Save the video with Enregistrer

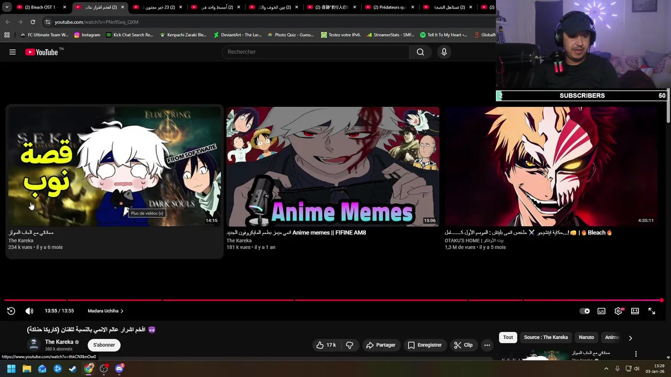tap(425, 345)
